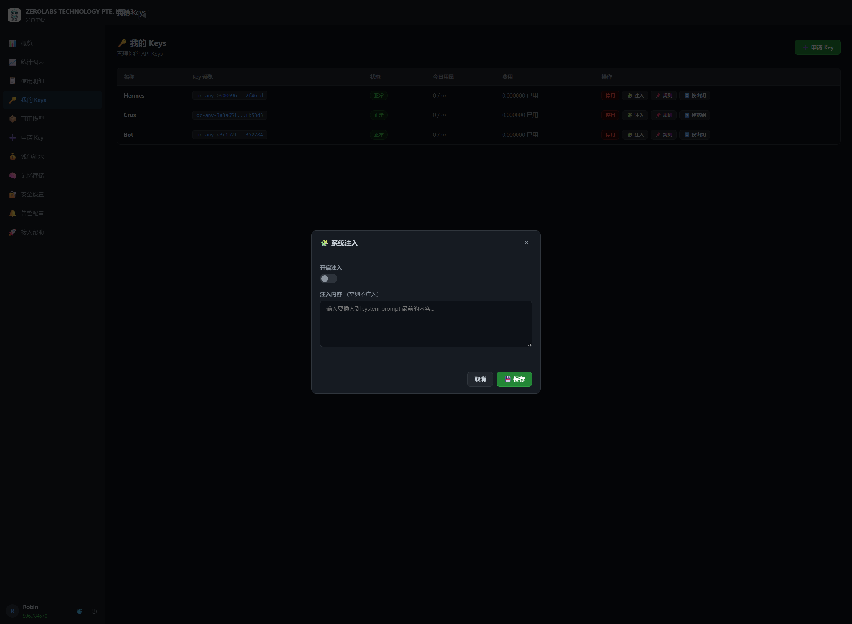Click the 告警配置 bell icon
The height and width of the screenshot is (624, 852).
point(12,213)
